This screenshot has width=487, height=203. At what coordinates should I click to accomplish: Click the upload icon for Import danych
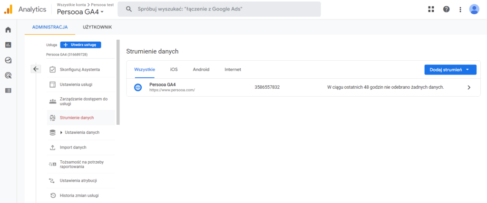[x=52, y=148]
